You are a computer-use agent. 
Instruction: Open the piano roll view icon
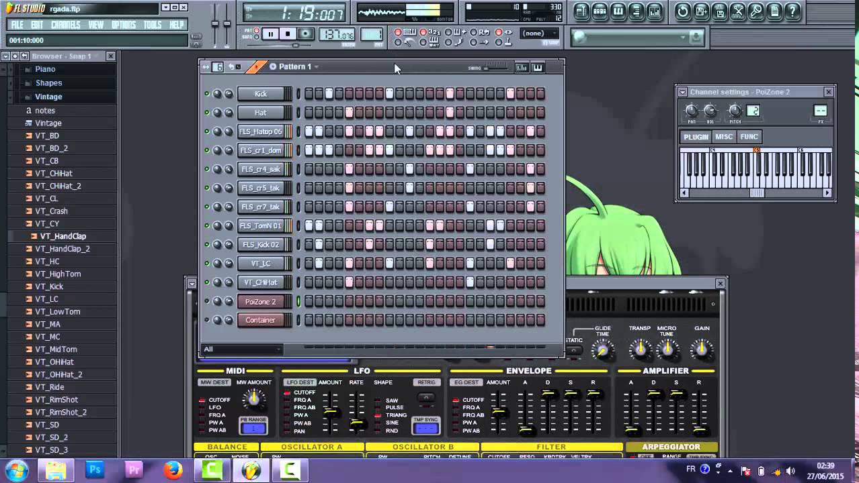click(618, 11)
